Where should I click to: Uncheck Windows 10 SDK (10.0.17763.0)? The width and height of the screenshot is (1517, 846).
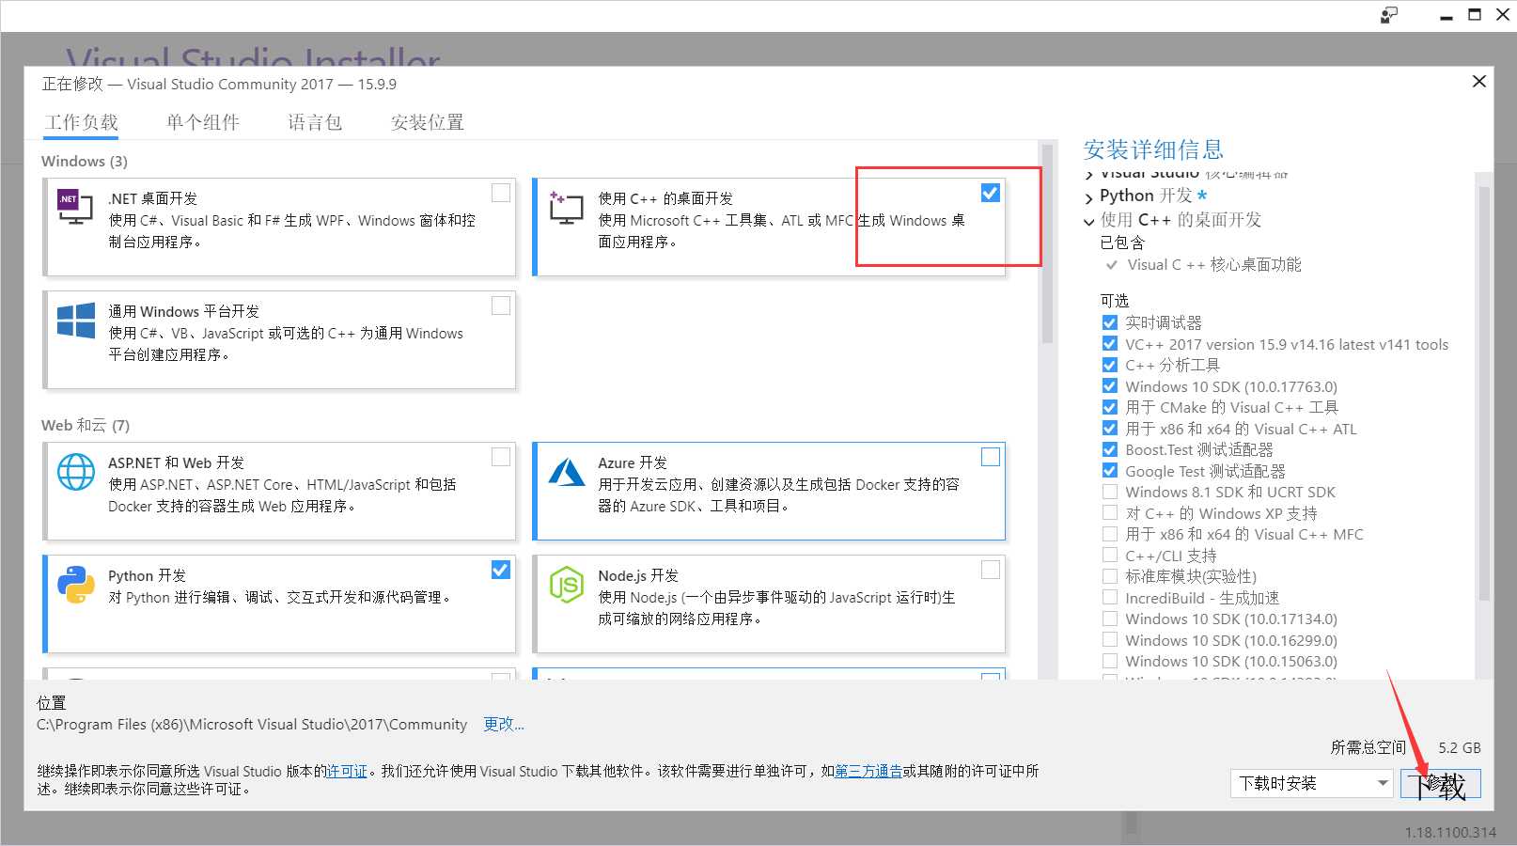(x=1110, y=386)
